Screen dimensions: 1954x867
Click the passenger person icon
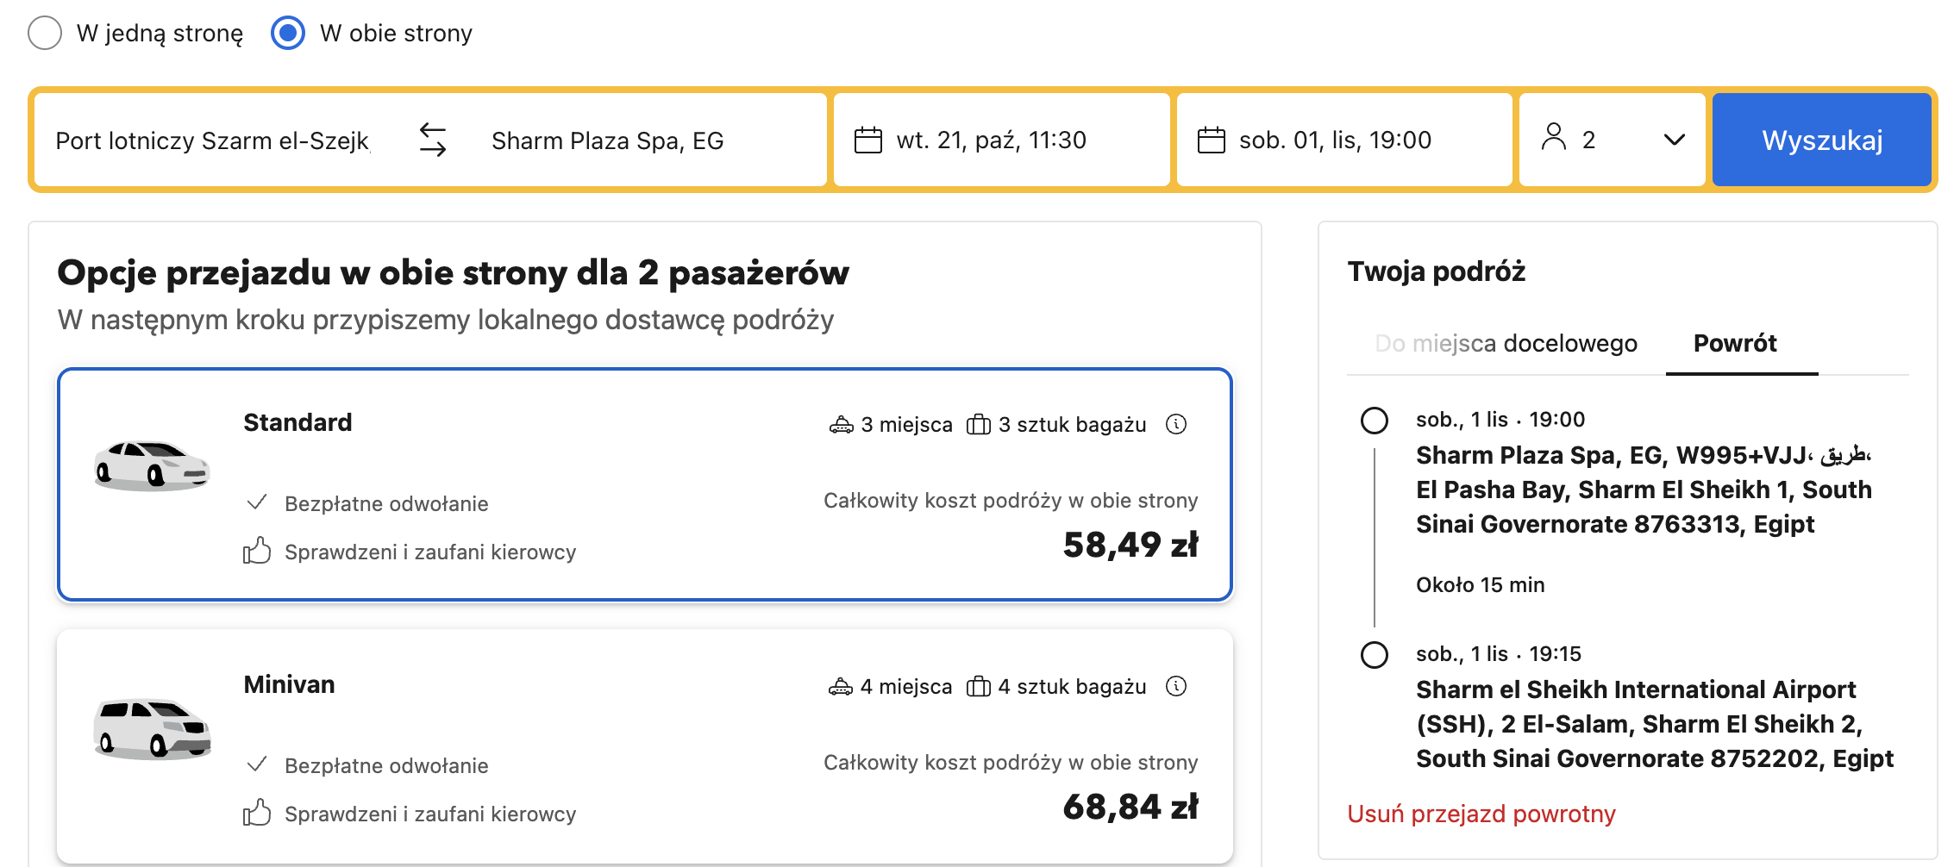(x=1553, y=137)
